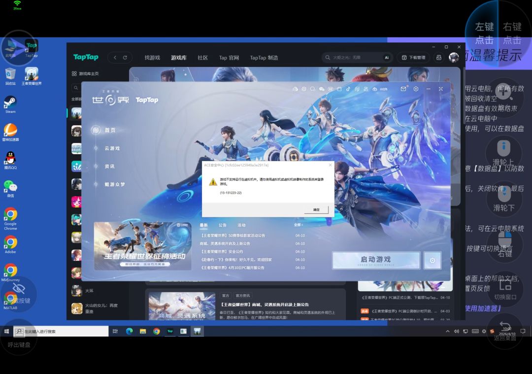Open File Explorer from the taskbar
The width and height of the screenshot is (532, 374).
coord(143,331)
